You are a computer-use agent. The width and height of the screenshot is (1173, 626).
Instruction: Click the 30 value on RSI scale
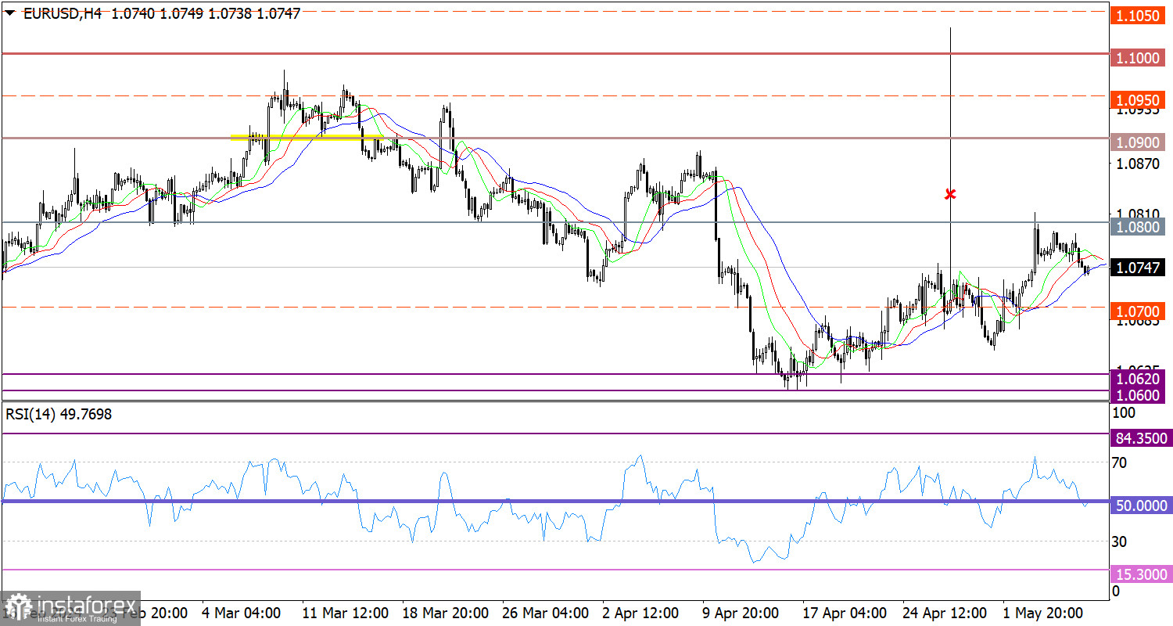tap(1120, 541)
